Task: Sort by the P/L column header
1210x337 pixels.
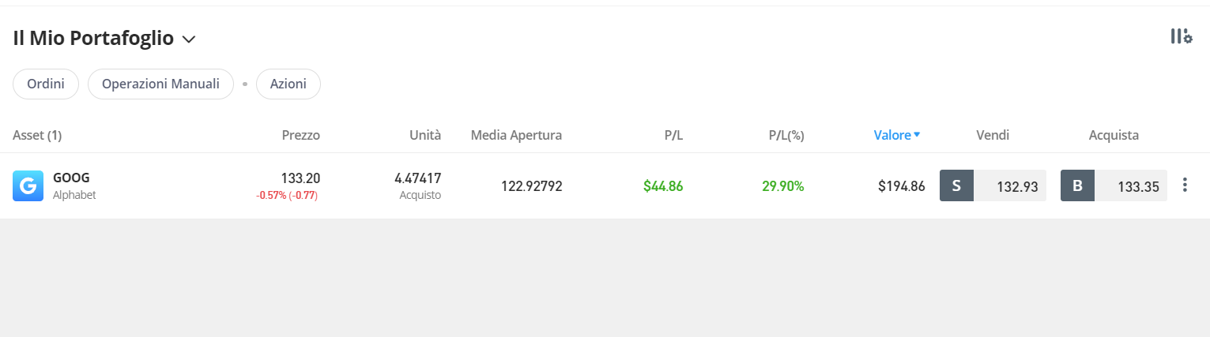Action: point(673,135)
